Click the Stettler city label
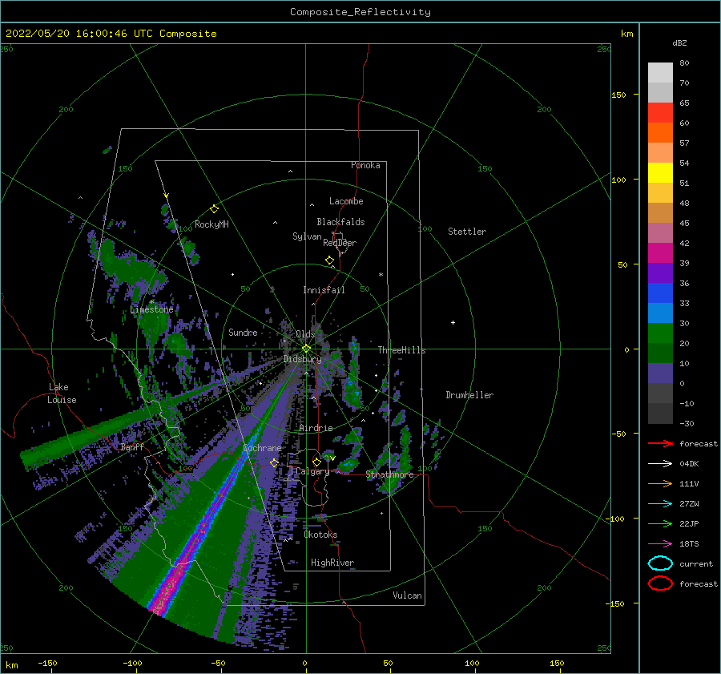 pos(467,232)
